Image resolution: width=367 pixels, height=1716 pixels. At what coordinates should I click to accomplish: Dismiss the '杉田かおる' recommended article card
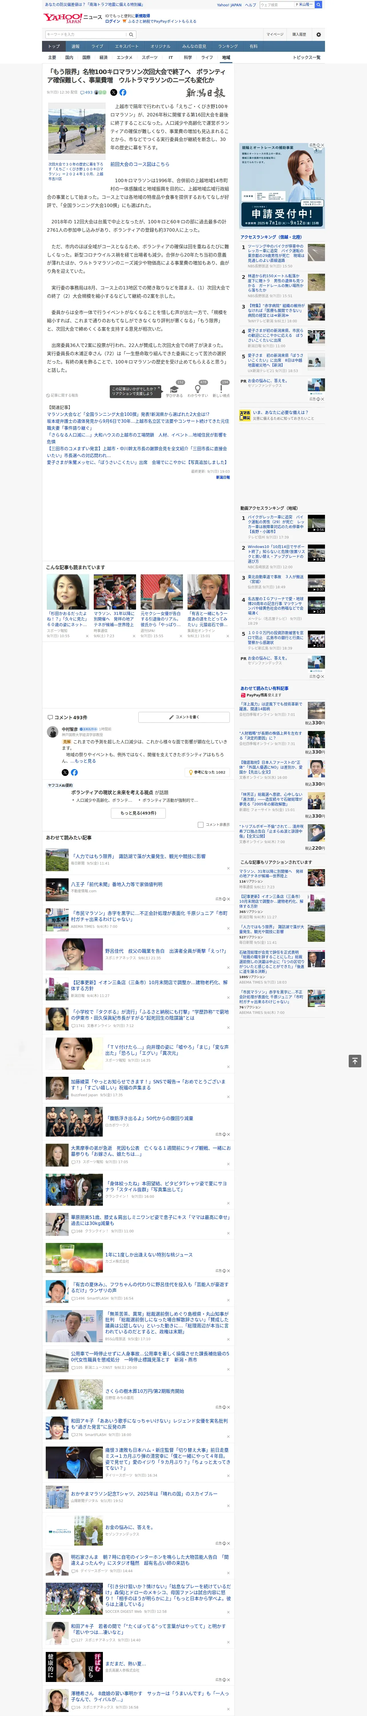tap(87, 636)
